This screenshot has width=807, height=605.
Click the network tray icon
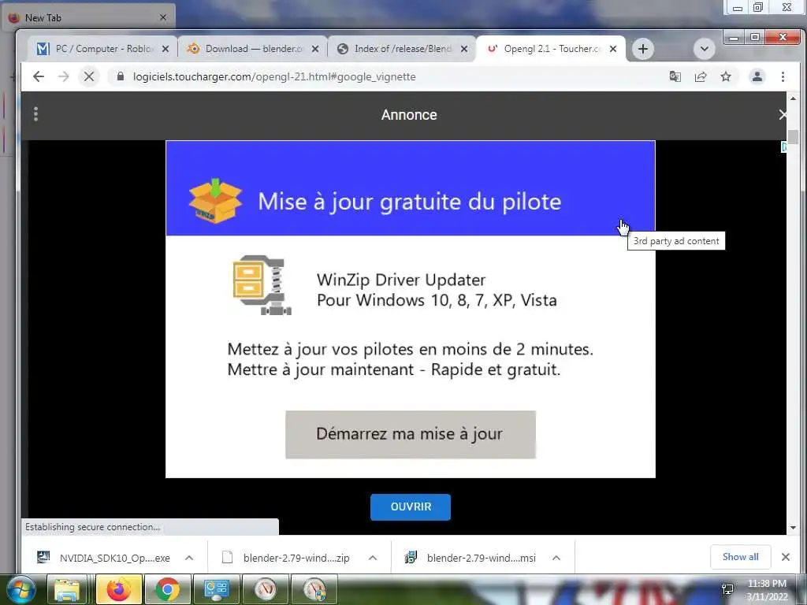pos(727,589)
